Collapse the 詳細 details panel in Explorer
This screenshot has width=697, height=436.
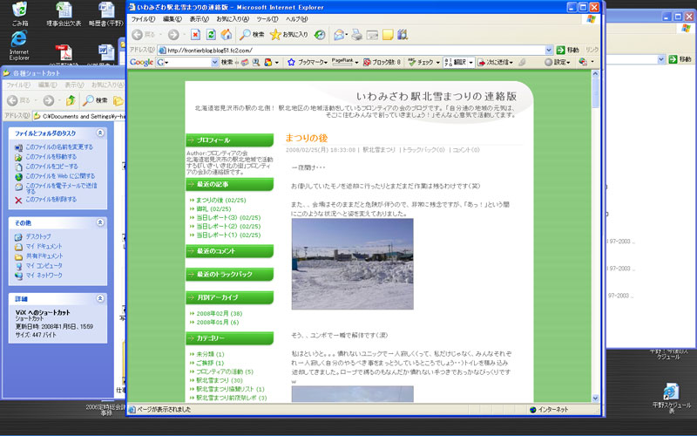[100, 298]
